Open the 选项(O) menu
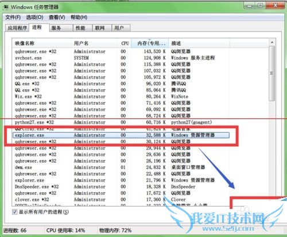The image size is (287, 237). tap(34, 17)
